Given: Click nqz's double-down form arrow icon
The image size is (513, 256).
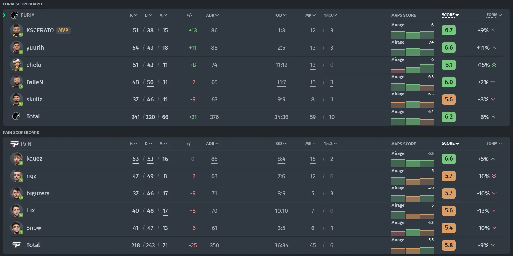Looking at the screenshot, I should (494, 176).
